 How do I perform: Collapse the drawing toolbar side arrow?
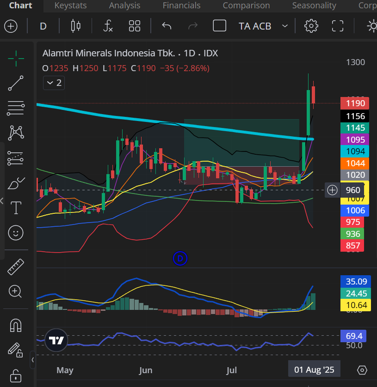pos(2,201)
